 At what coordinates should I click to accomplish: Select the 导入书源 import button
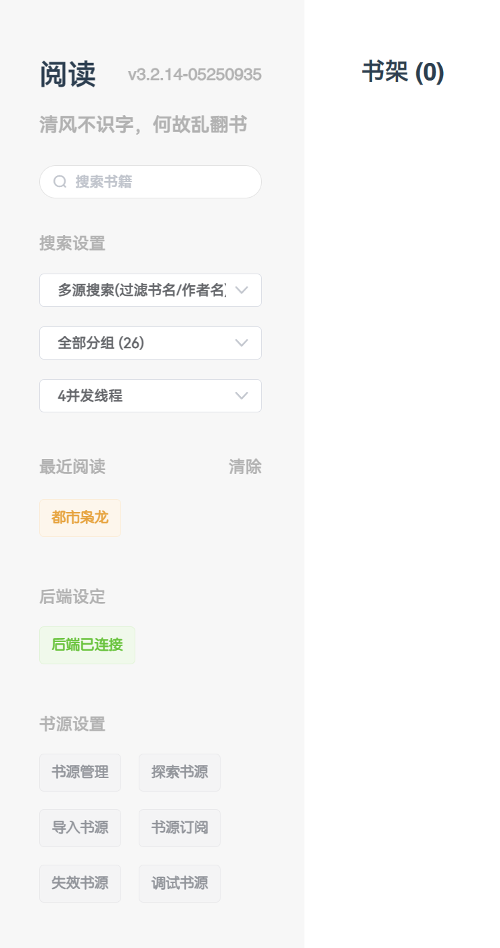click(80, 828)
